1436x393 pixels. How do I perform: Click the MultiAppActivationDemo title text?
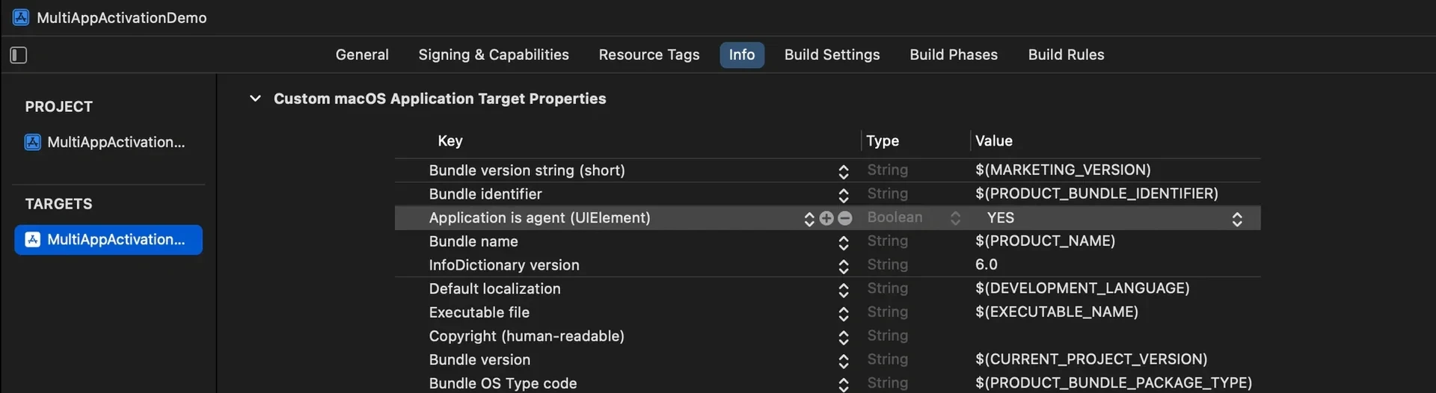[122, 18]
